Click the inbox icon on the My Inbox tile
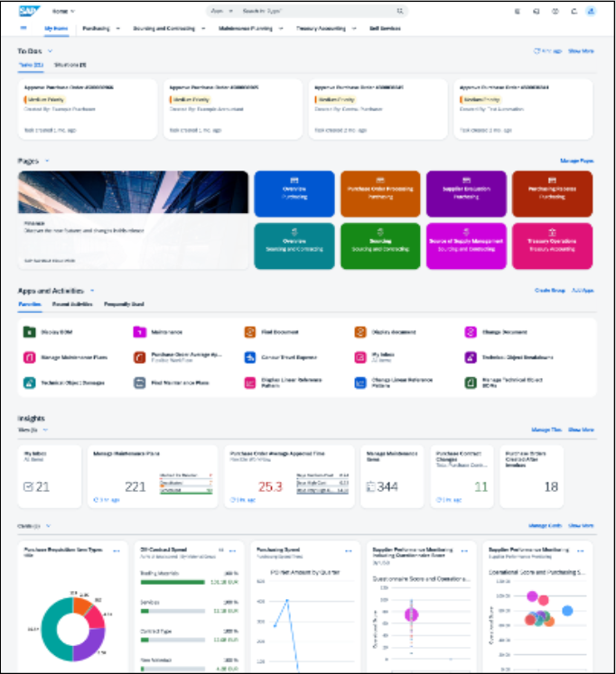The image size is (616, 674). coord(28,486)
